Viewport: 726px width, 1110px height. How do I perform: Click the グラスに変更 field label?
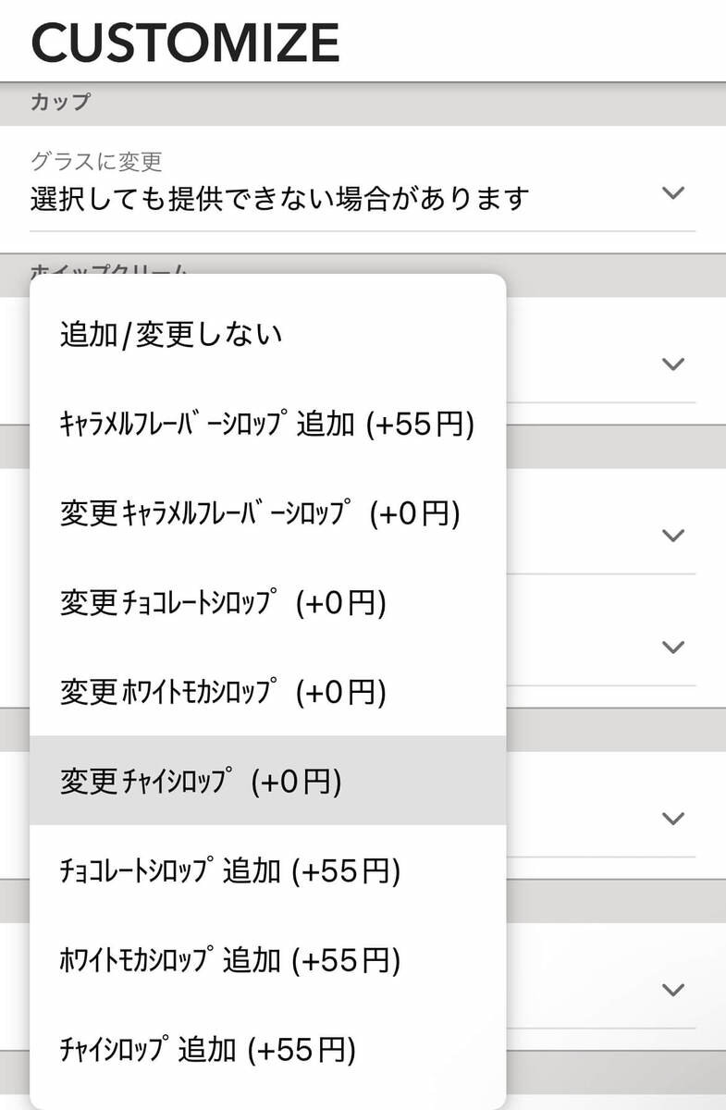point(96,162)
